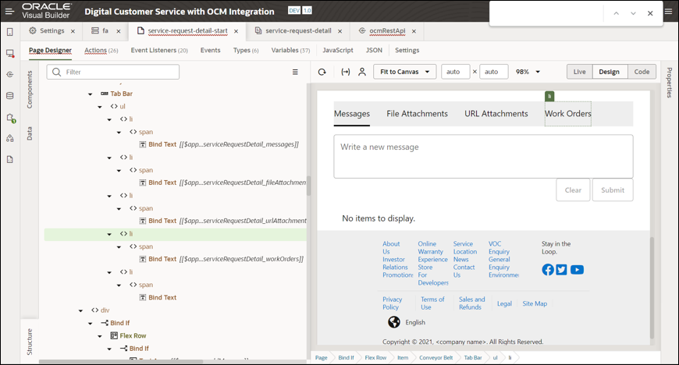Open the Legal footer link

tap(504, 303)
